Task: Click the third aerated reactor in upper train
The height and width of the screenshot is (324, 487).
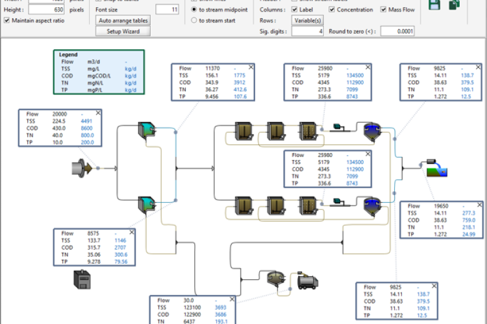Action: (x=308, y=131)
